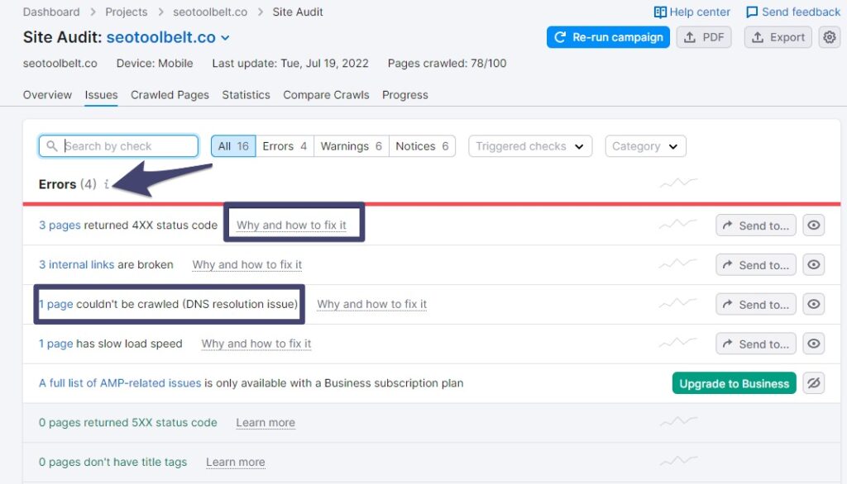Switch to the Progress tab
The height and width of the screenshot is (484, 847).
(405, 95)
